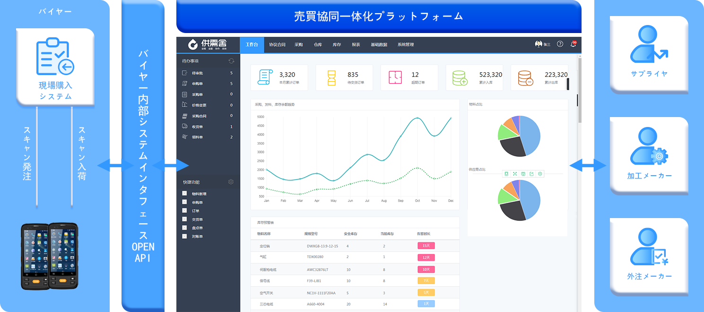Click the 3,320 monthly orders value
Viewport: 704px width, 312px height.
287,75
